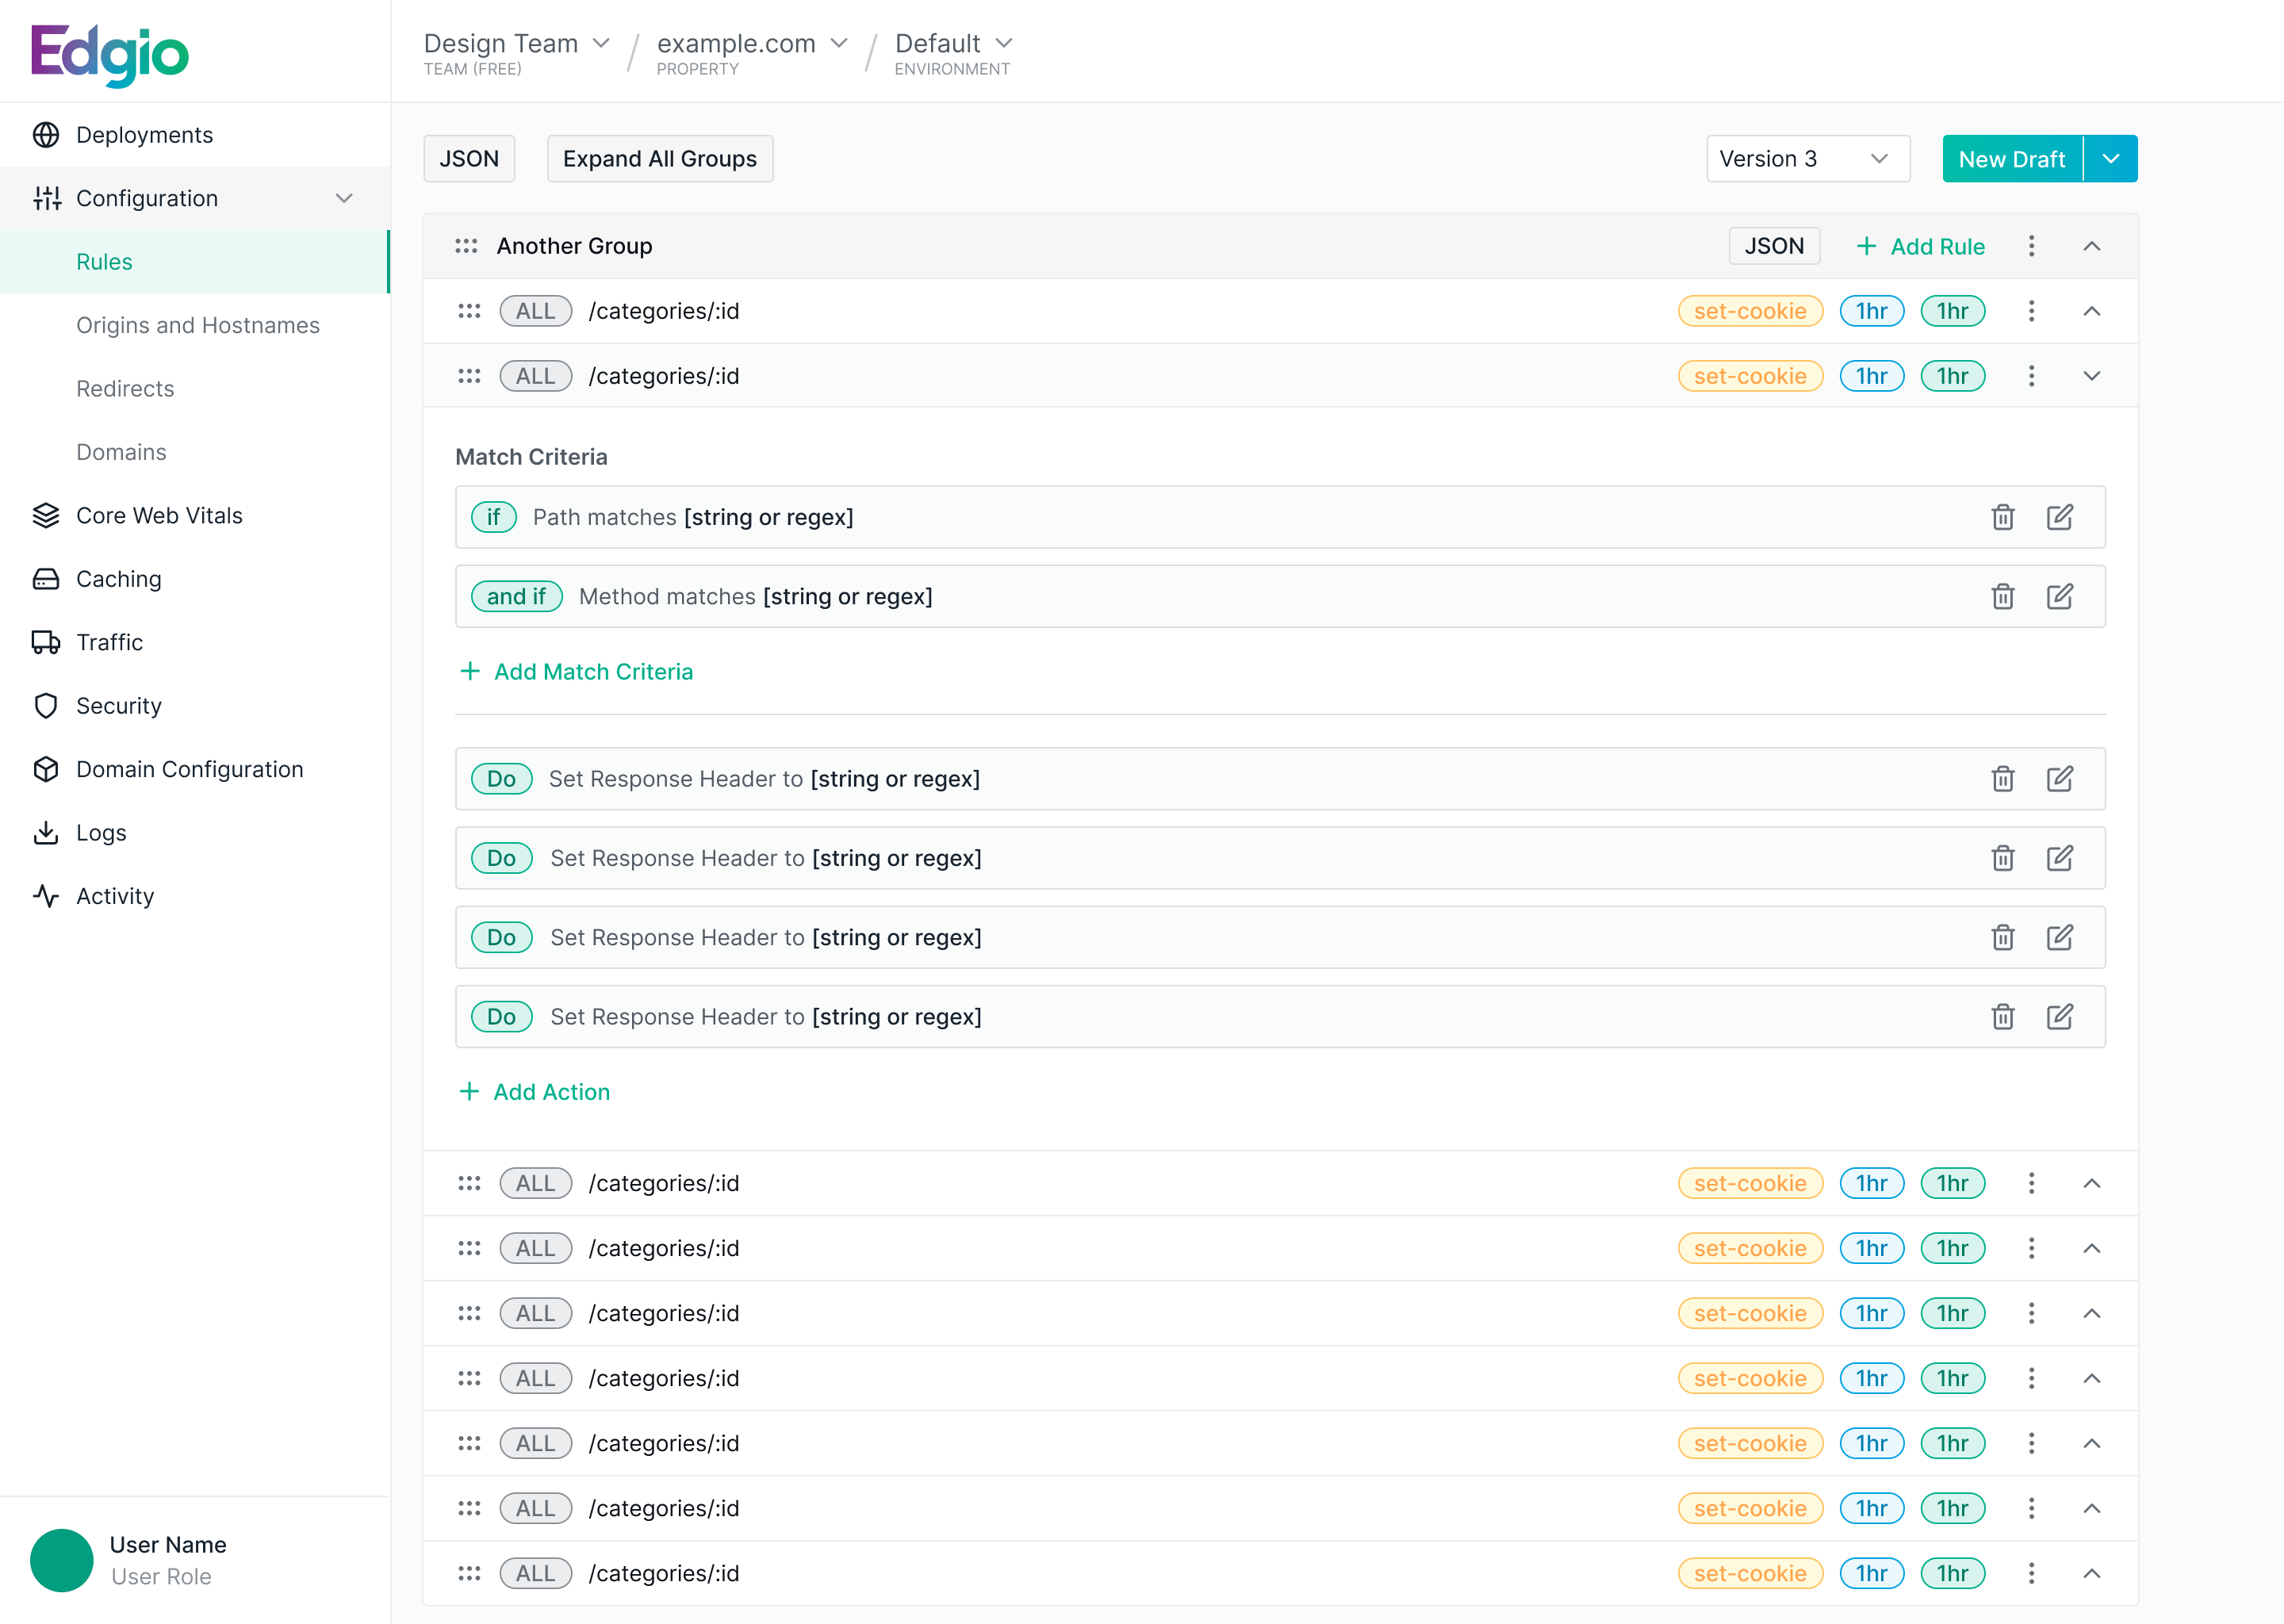Go to Origins and Hostnames
The height and width of the screenshot is (1624, 2284).
coord(198,325)
